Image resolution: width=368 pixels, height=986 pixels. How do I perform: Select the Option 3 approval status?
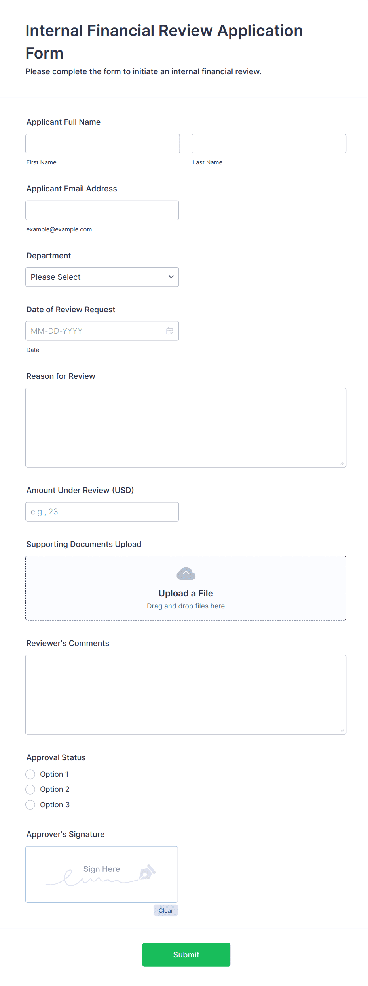click(30, 804)
